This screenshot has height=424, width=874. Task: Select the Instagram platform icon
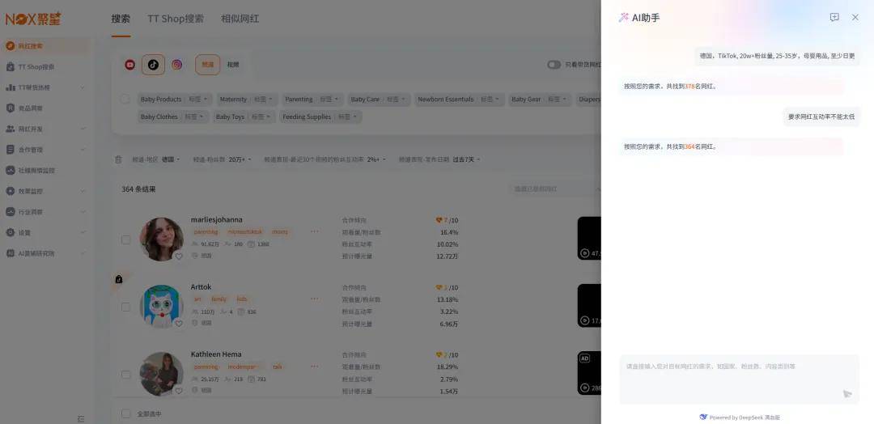coord(176,65)
